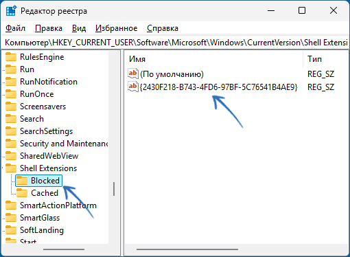Open the Избранное menu

(x=117, y=28)
